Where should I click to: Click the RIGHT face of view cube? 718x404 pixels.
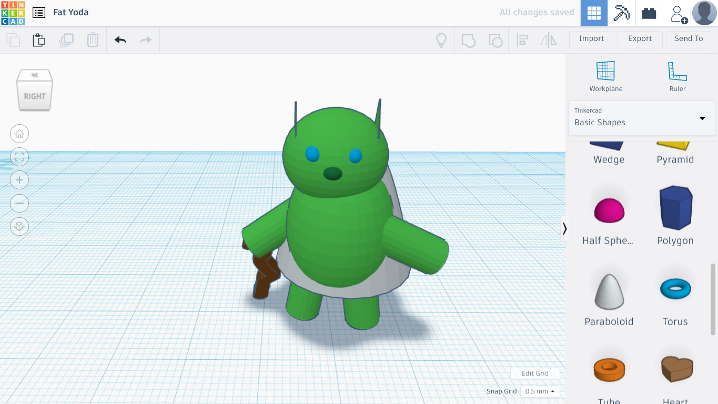(35, 96)
